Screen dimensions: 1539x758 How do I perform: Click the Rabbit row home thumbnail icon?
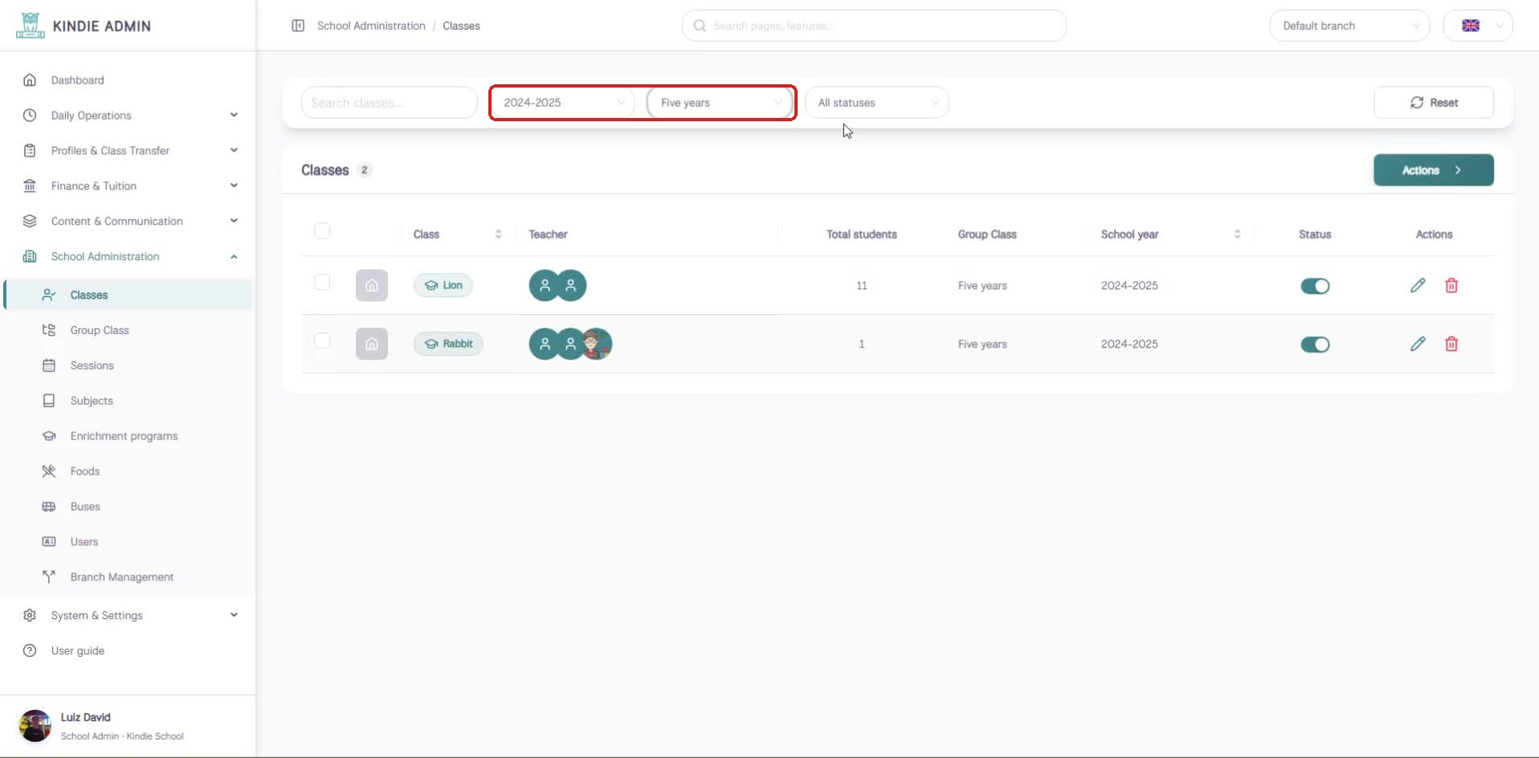coord(372,344)
